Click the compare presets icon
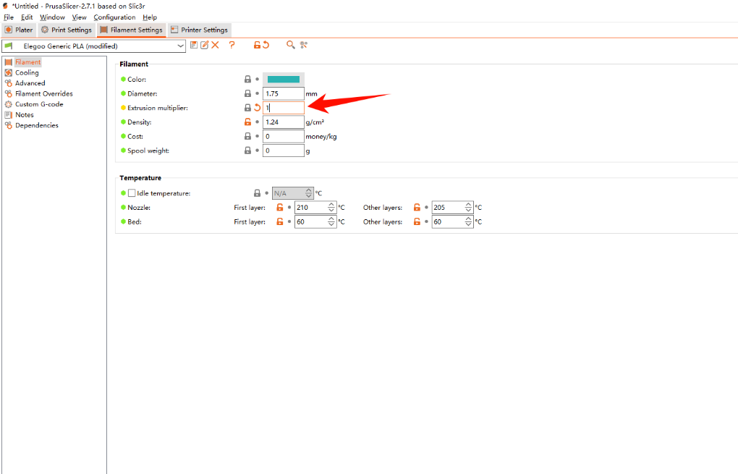738x474 pixels. click(x=304, y=45)
